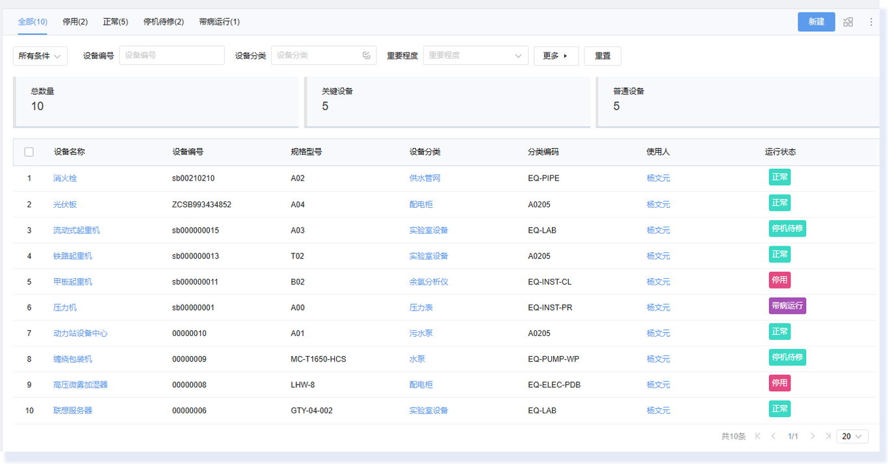This screenshot has height=464, width=888.
Task: Click the 带病运行 status tag
Action: pos(787,306)
